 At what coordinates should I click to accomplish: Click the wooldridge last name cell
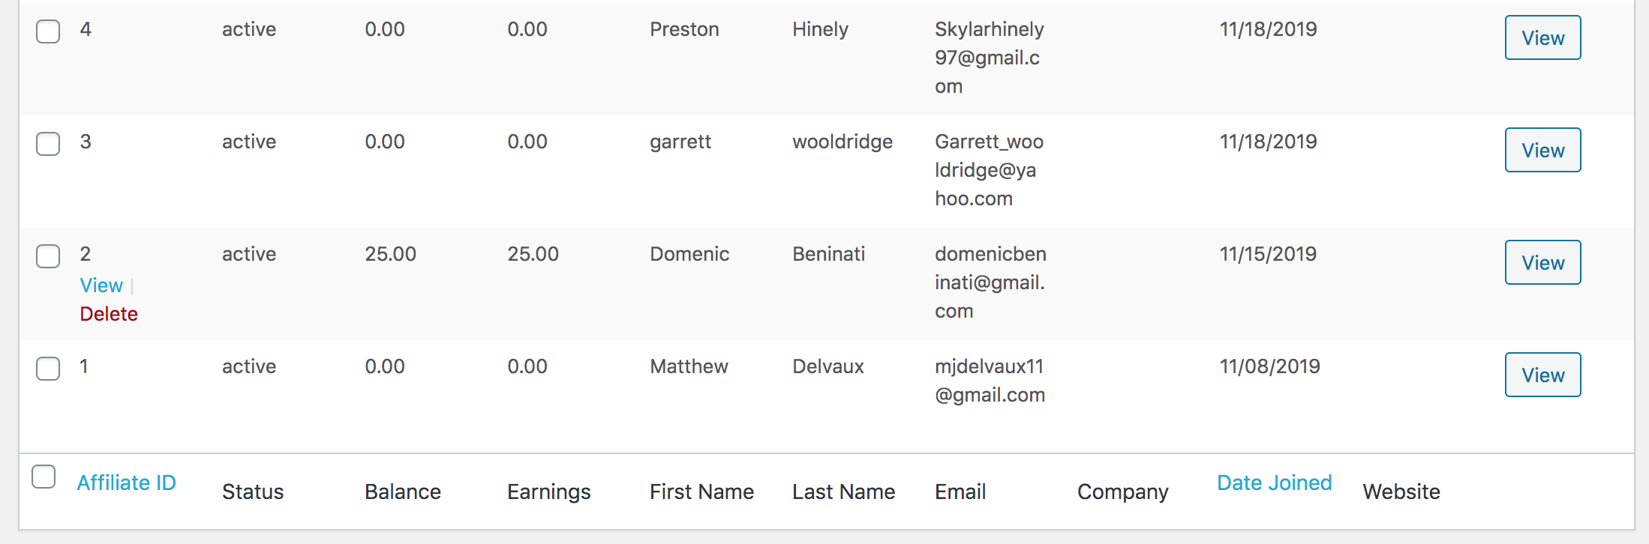[843, 142]
